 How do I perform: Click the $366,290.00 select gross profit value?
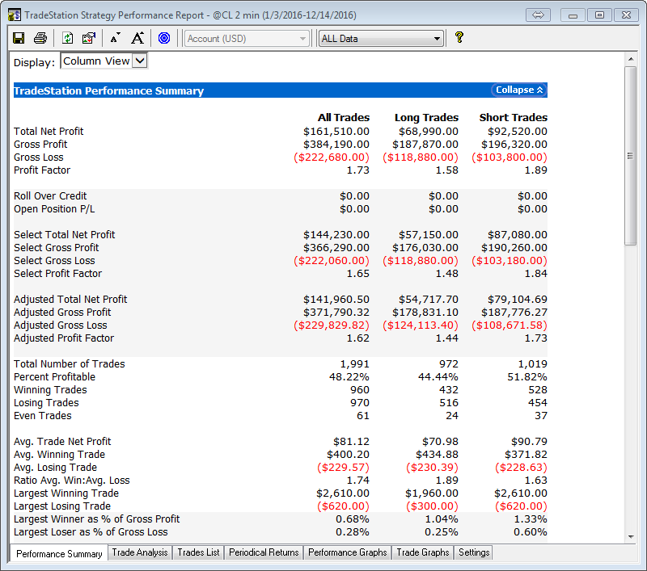(x=336, y=248)
